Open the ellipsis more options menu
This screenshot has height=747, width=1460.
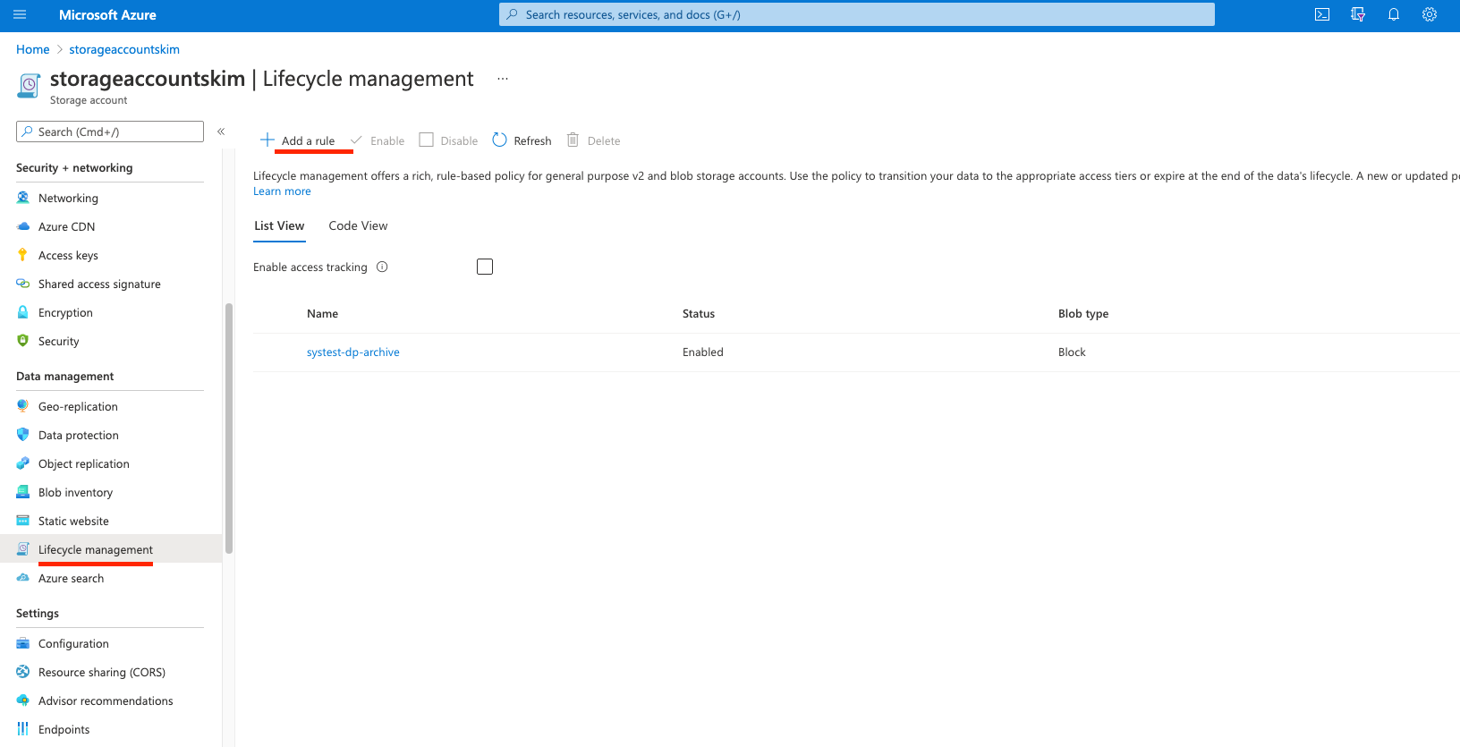(x=503, y=79)
